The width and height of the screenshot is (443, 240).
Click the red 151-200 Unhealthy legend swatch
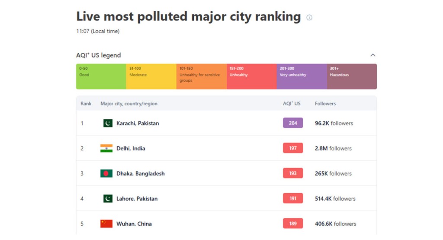pos(252,77)
